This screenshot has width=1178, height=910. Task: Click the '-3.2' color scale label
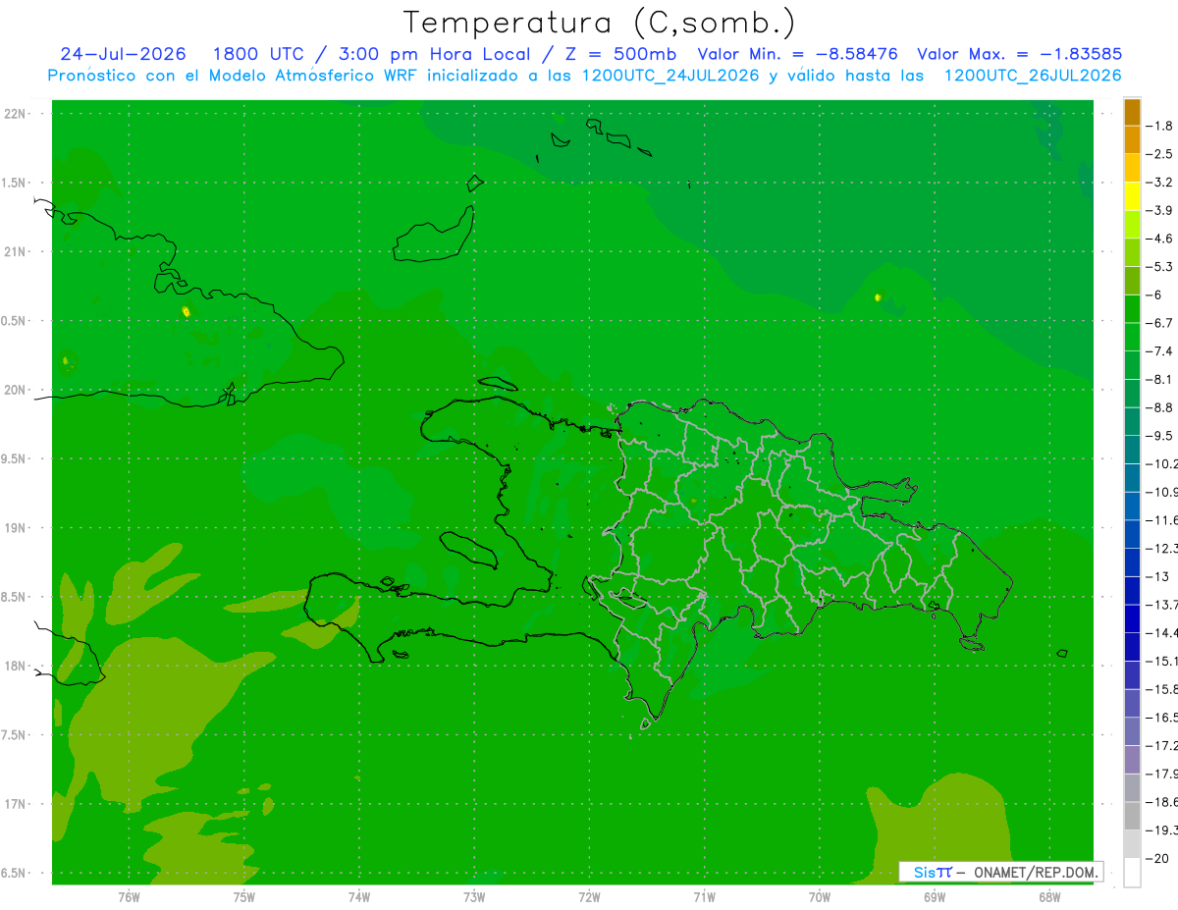pyautogui.click(x=1159, y=183)
